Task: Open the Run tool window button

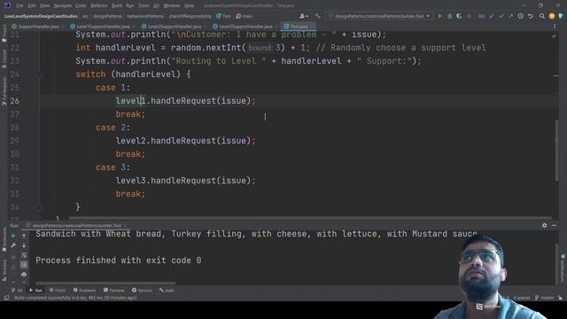Action: pyautogui.click(x=35, y=290)
